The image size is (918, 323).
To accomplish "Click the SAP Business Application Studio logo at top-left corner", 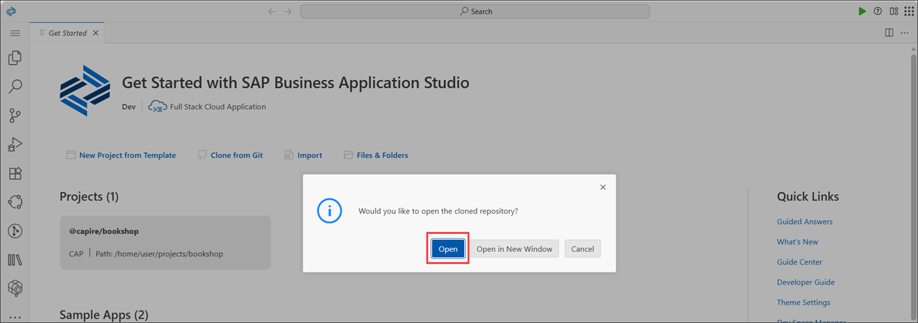I will (11, 11).
